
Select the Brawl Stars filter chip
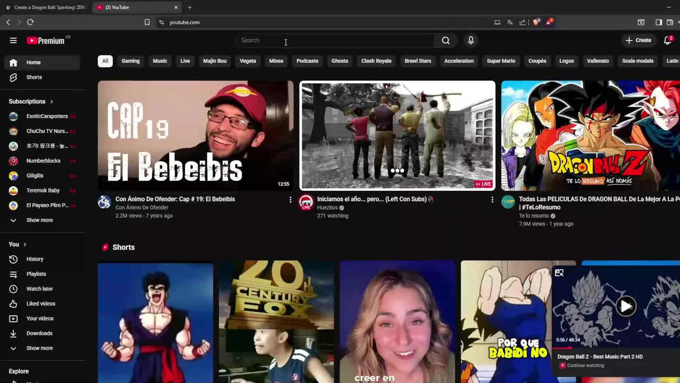coord(418,61)
